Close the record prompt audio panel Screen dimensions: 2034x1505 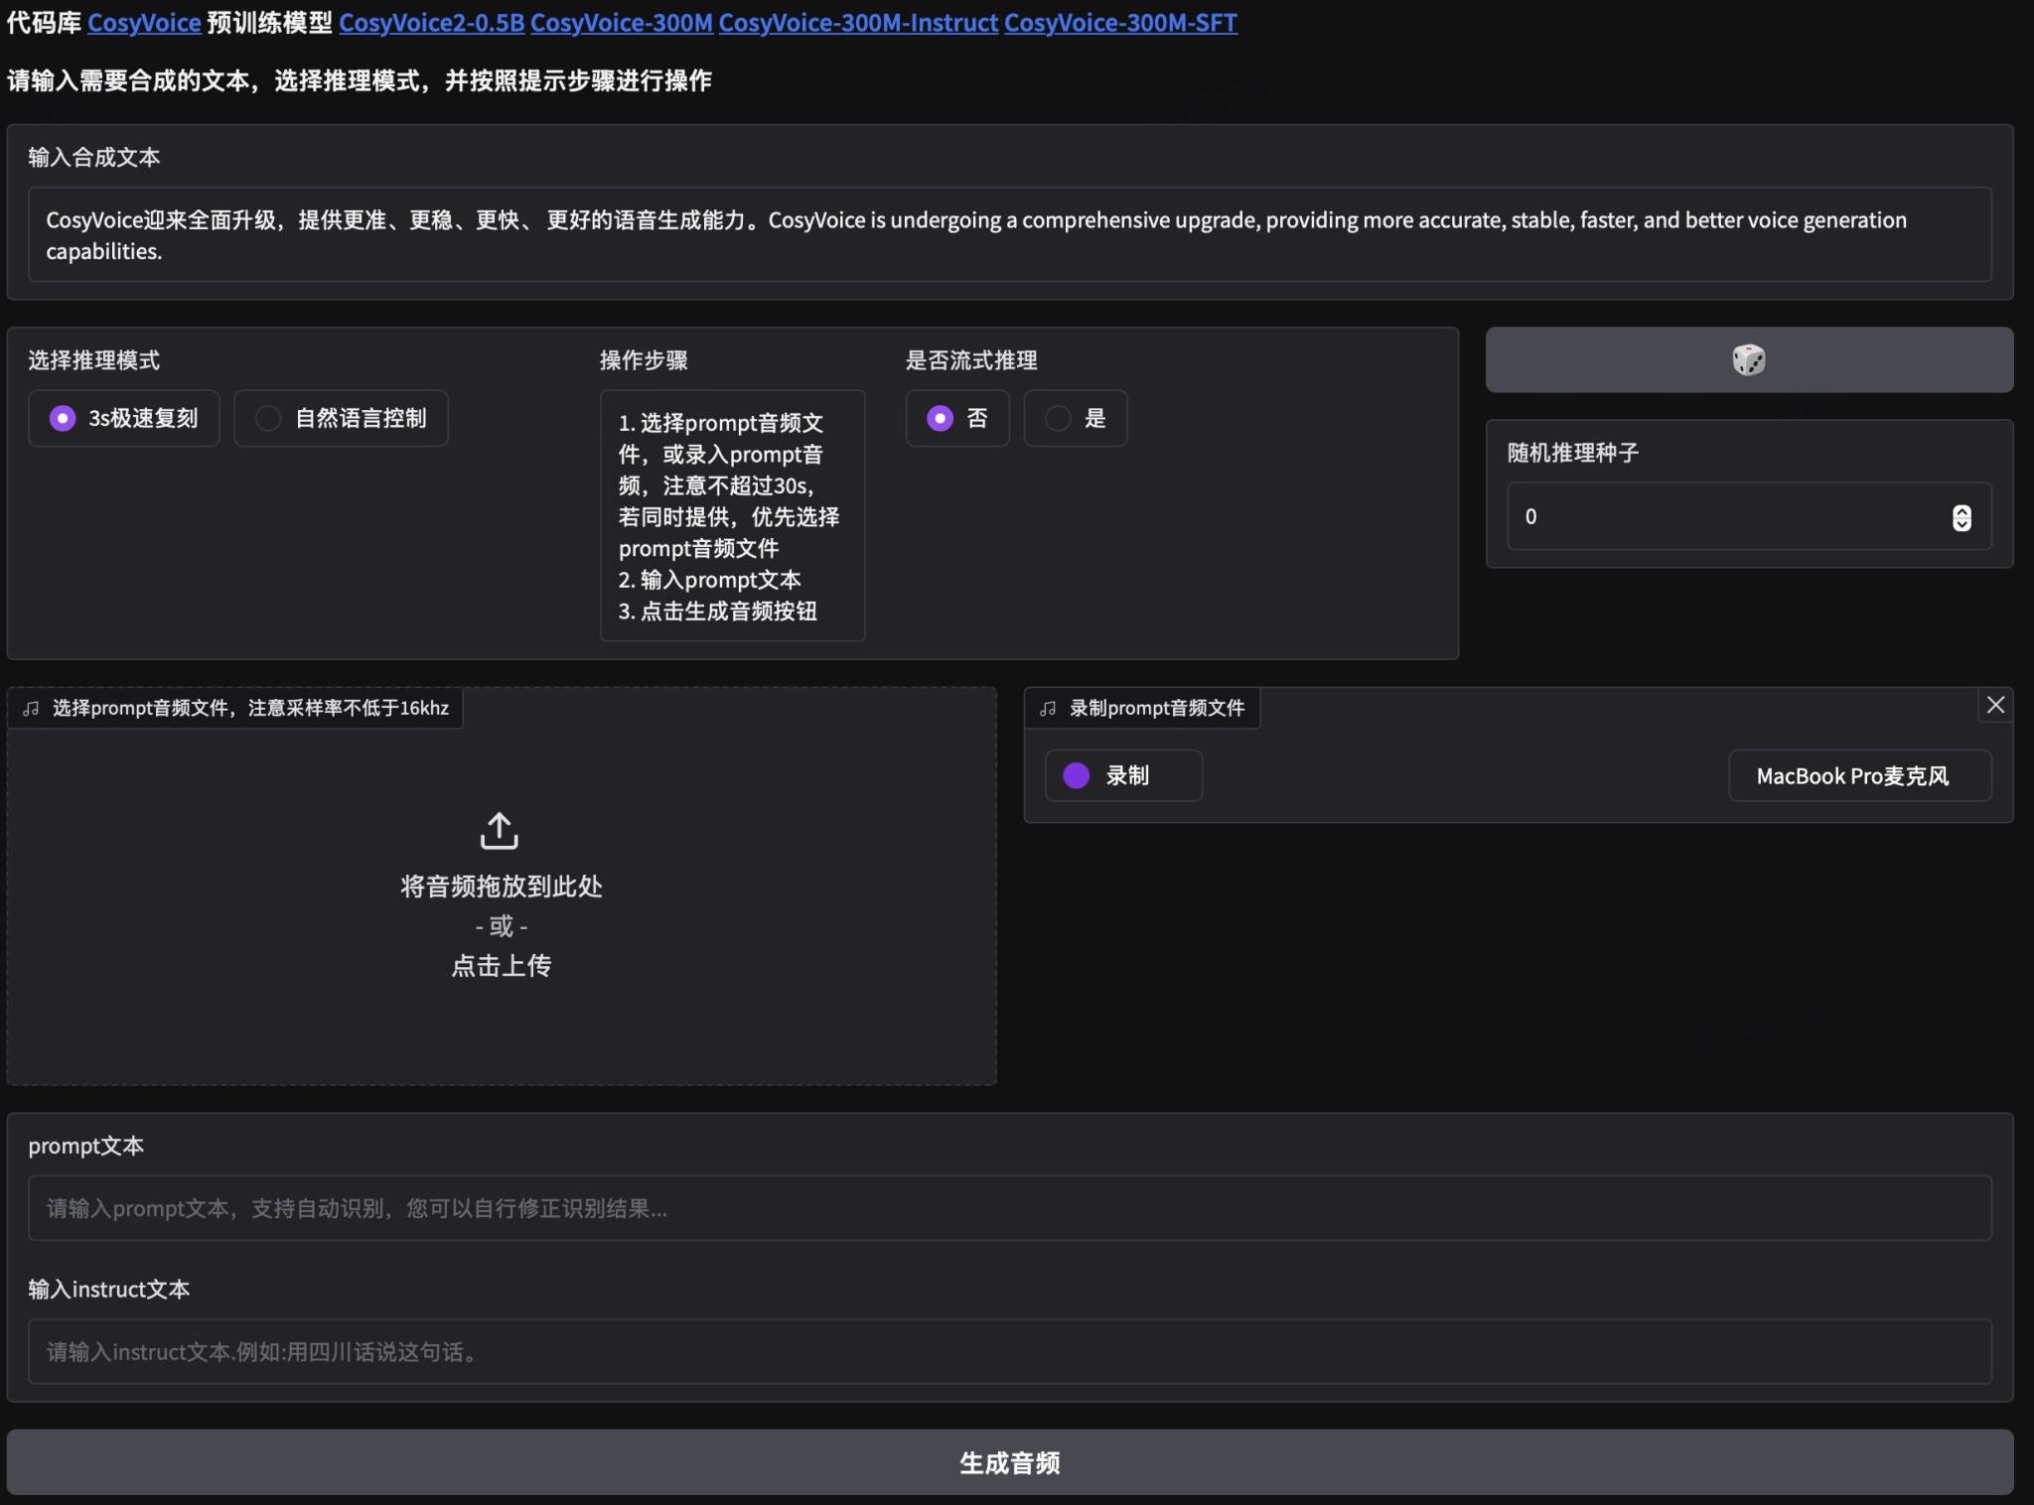[1994, 705]
